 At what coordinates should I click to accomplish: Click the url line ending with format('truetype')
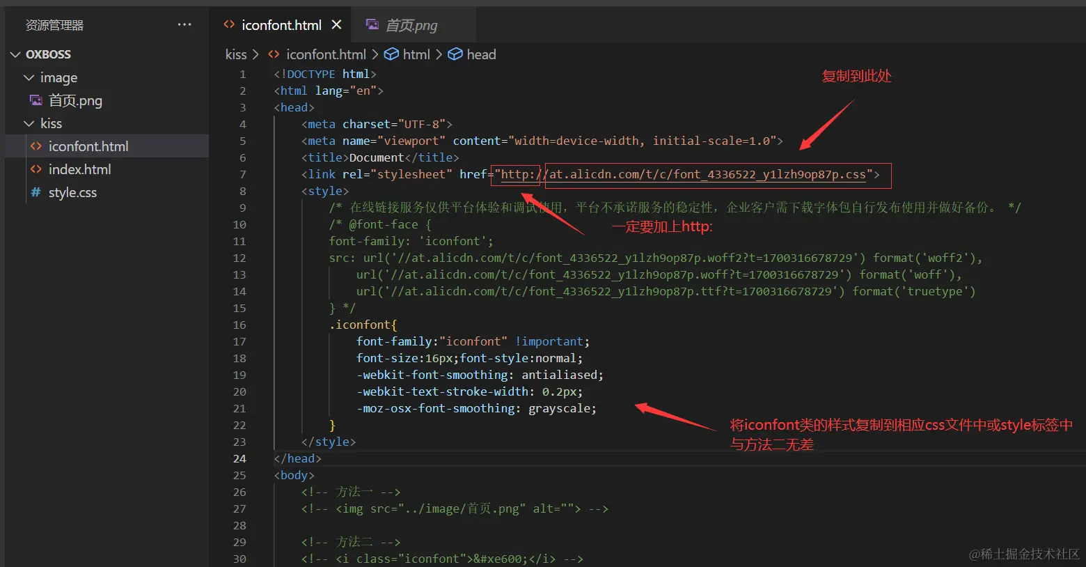pyautogui.click(x=666, y=291)
